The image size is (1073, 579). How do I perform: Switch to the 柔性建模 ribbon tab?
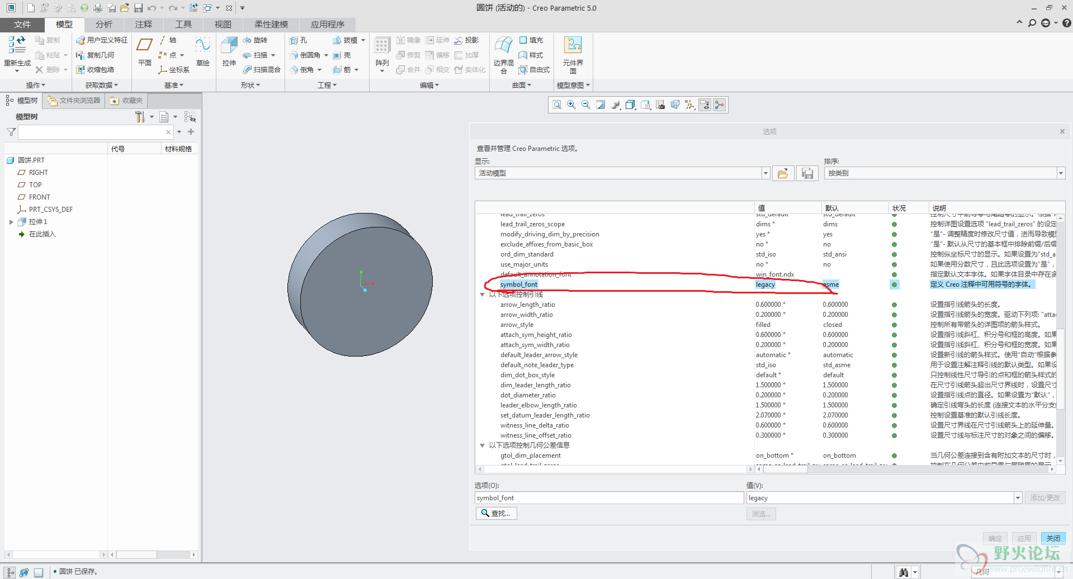[x=271, y=24]
